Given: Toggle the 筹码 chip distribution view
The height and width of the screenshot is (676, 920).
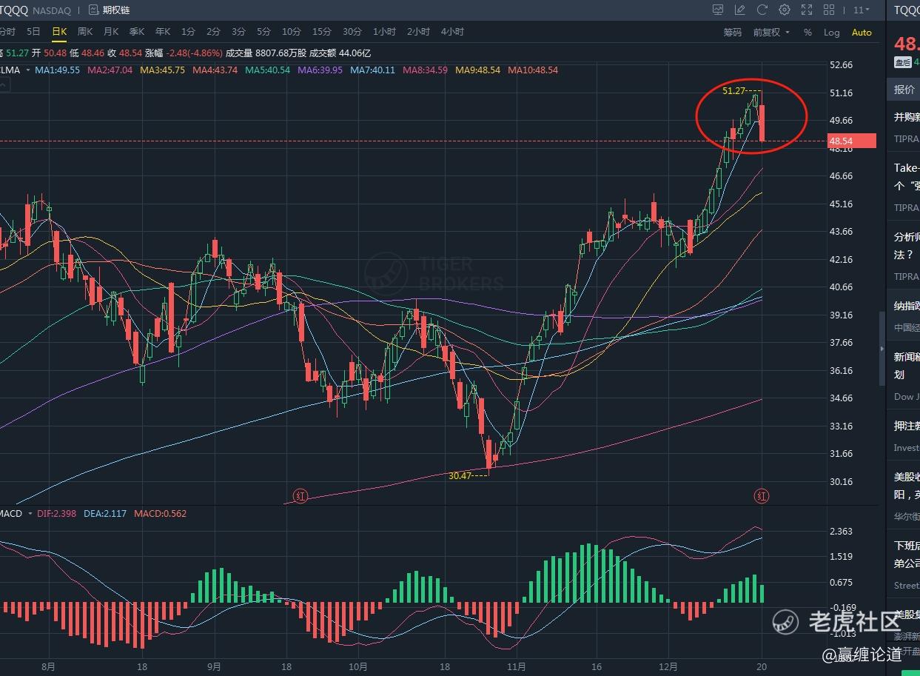Looking at the screenshot, I should pos(732,33).
